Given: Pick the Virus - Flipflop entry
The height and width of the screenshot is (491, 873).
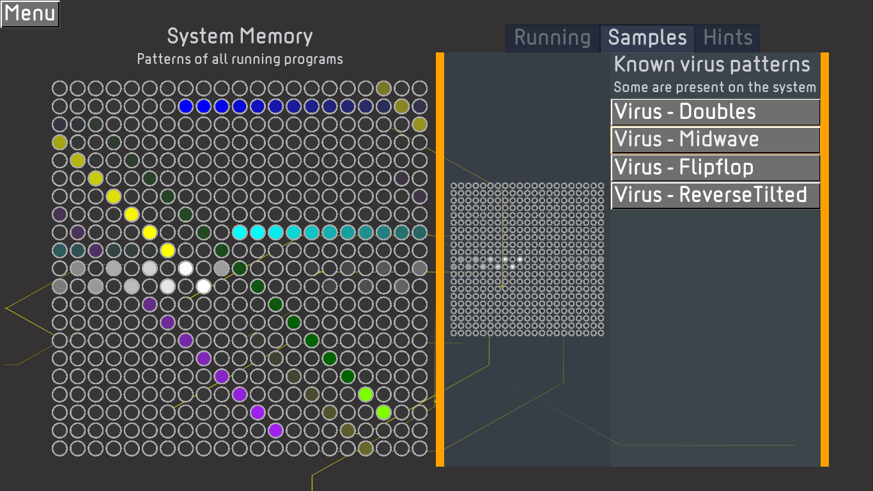Looking at the screenshot, I should [715, 168].
